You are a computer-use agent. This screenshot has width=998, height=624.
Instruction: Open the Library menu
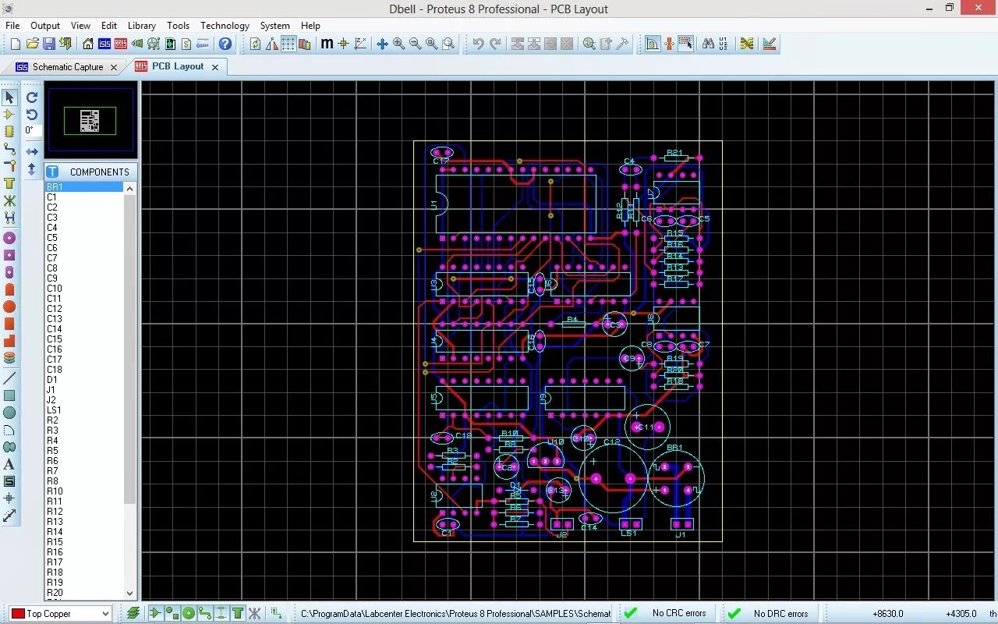[x=141, y=26]
